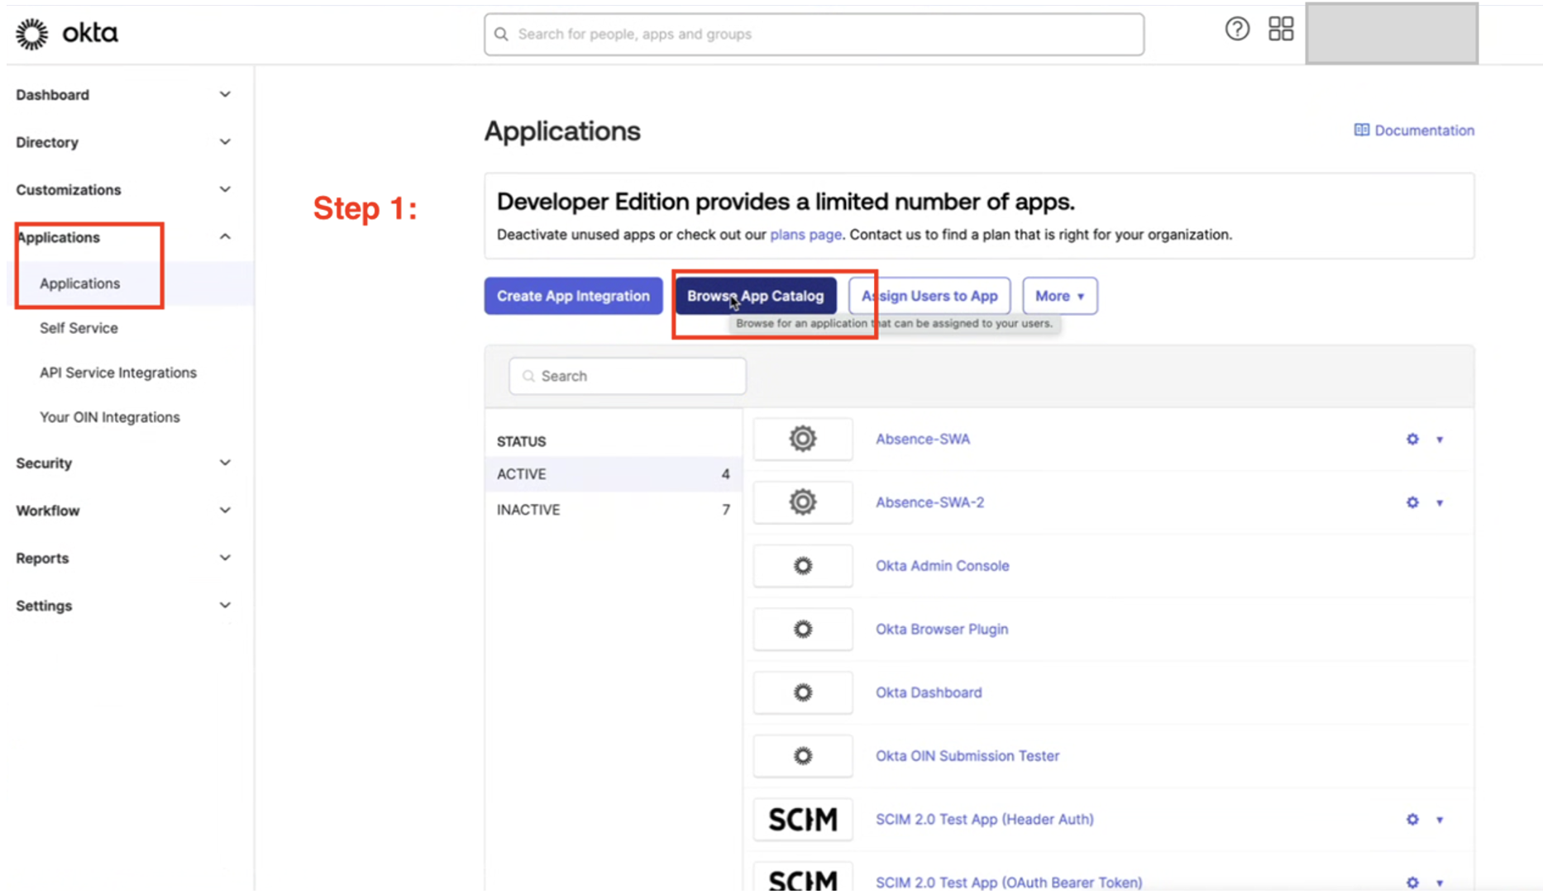Screen dimensions: 1543x894
Task: Open the apps grid icon
Action: (1281, 30)
